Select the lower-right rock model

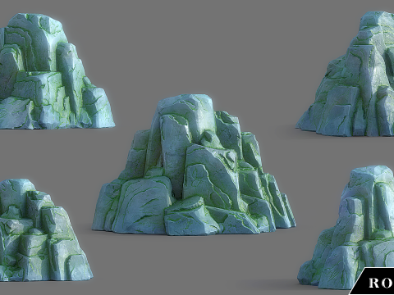pyautogui.click(x=346, y=227)
